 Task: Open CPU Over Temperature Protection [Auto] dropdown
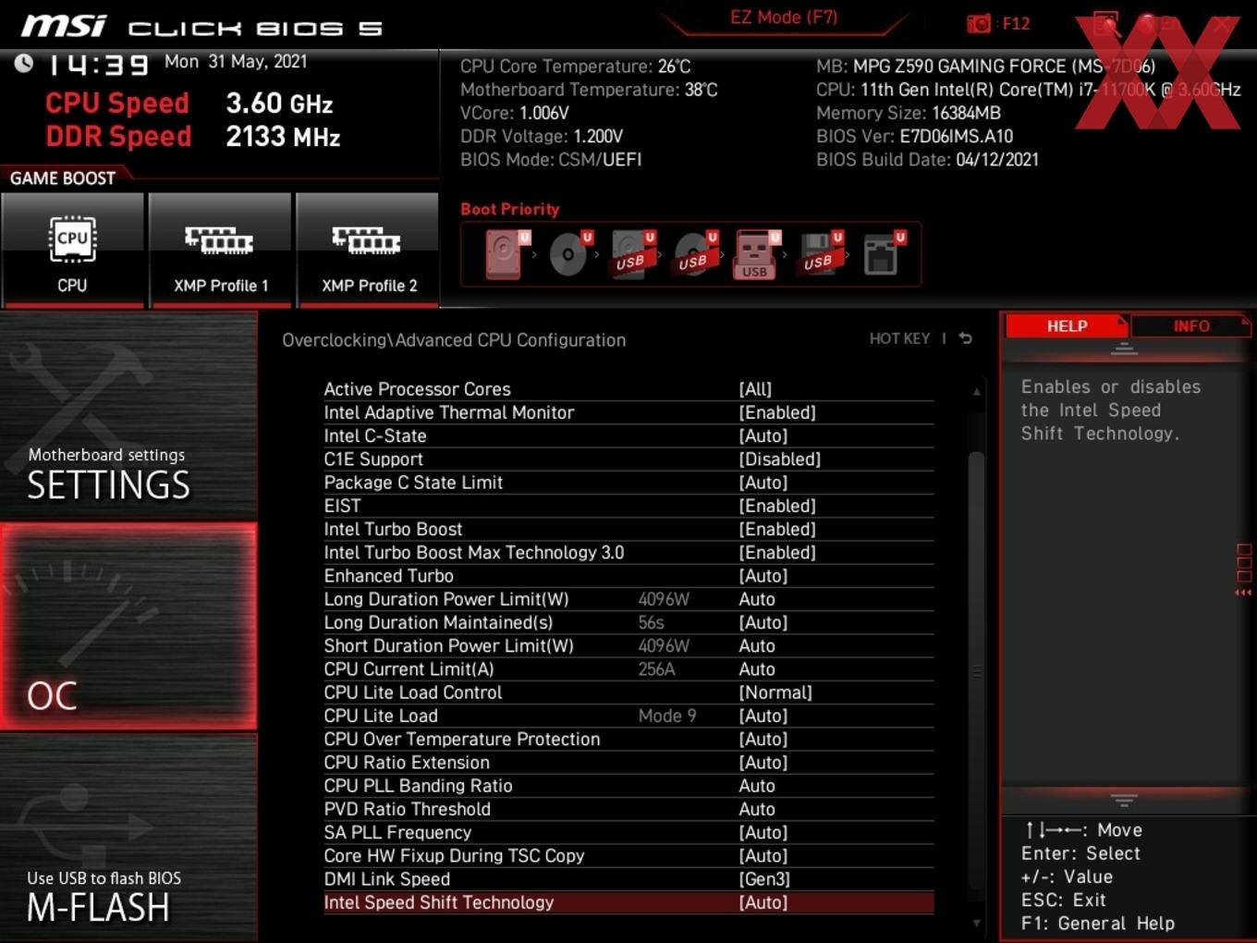(x=763, y=739)
